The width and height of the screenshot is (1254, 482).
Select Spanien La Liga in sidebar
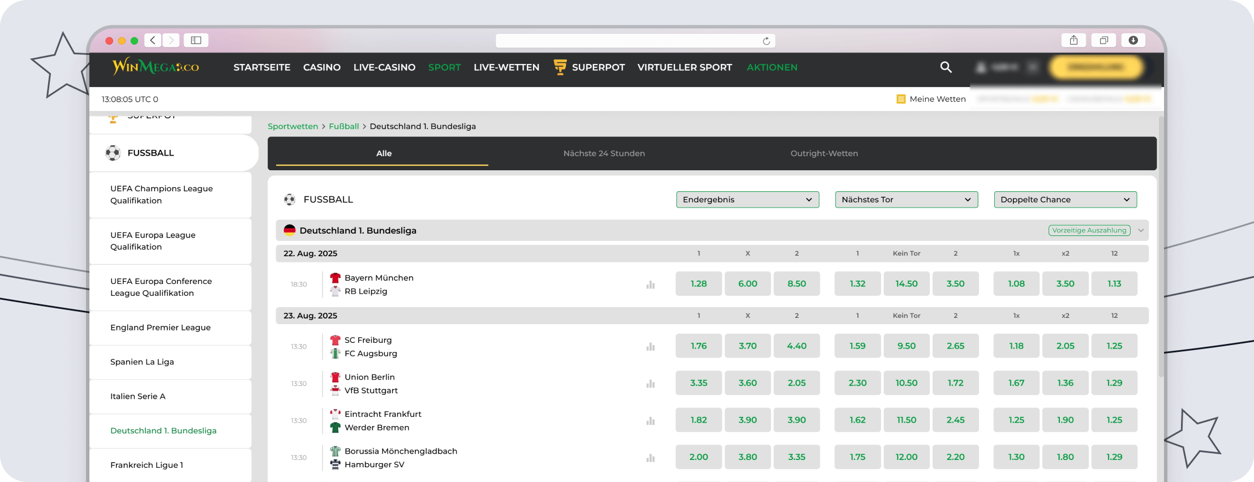(x=170, y=362)
